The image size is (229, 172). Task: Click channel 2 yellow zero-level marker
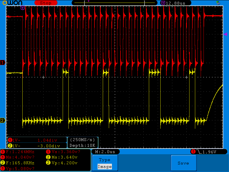(3, 120)
